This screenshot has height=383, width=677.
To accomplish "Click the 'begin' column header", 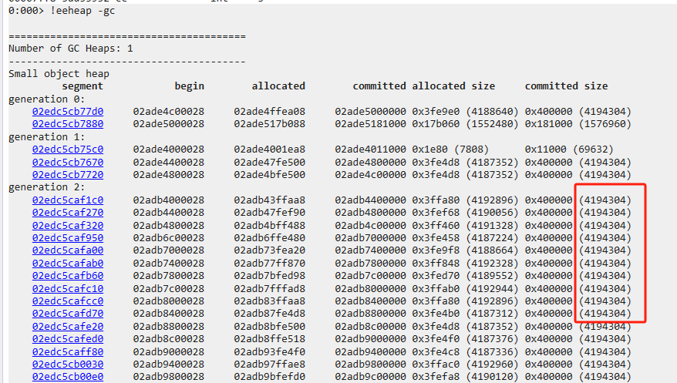I will pos(190,86).
